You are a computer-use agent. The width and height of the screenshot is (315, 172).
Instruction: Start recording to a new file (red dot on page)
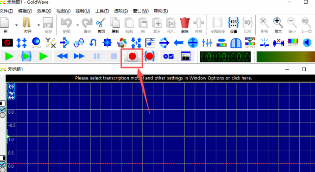(132, 56)
